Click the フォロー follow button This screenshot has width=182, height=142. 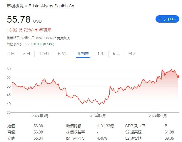coord(167,19)
